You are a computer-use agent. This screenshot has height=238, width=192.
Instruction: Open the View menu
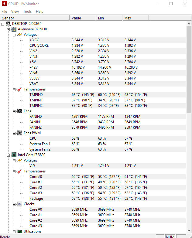(15, 12)
